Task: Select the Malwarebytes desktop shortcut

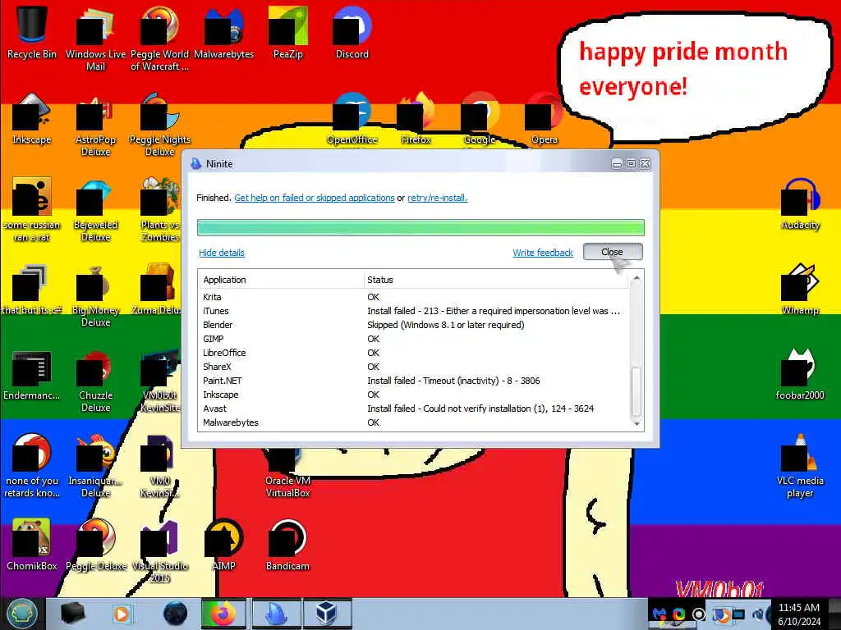Action: pyautogui.click(x=223, y=33)
